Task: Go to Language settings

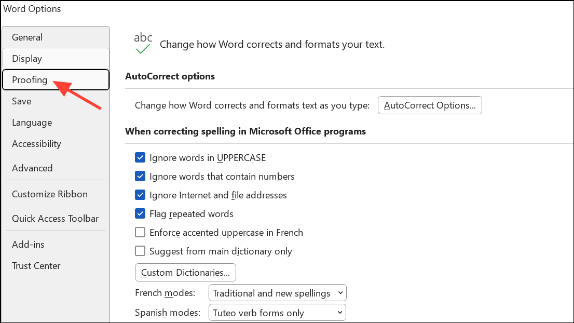Action: 32,122
